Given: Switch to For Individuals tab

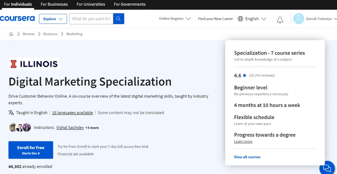Looking at the screenshot, I should [18, 4].
